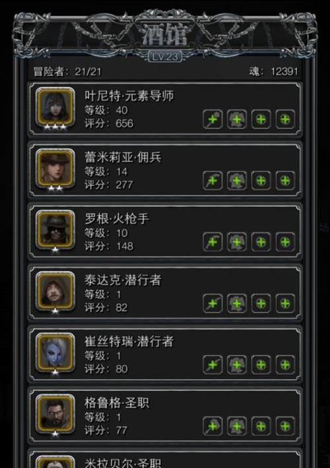Add weapon to 叶尼特·元素导师 staff slot
330x468 pixels.
point(213,119)
